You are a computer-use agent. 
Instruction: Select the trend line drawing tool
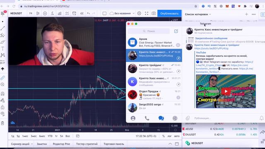2,28
